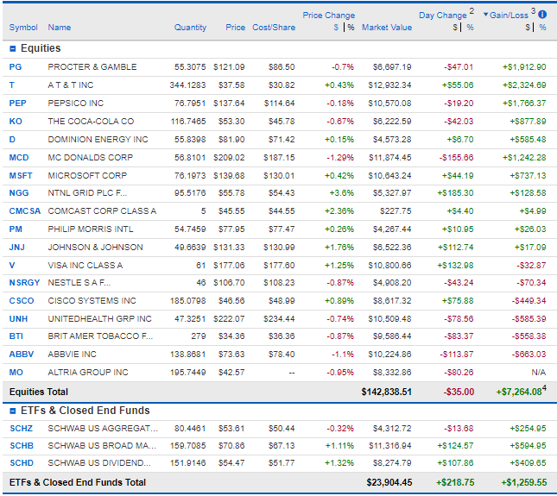Open the CMCSA symbol link
Screen dimensions: 557x496
tap(25, 211)
